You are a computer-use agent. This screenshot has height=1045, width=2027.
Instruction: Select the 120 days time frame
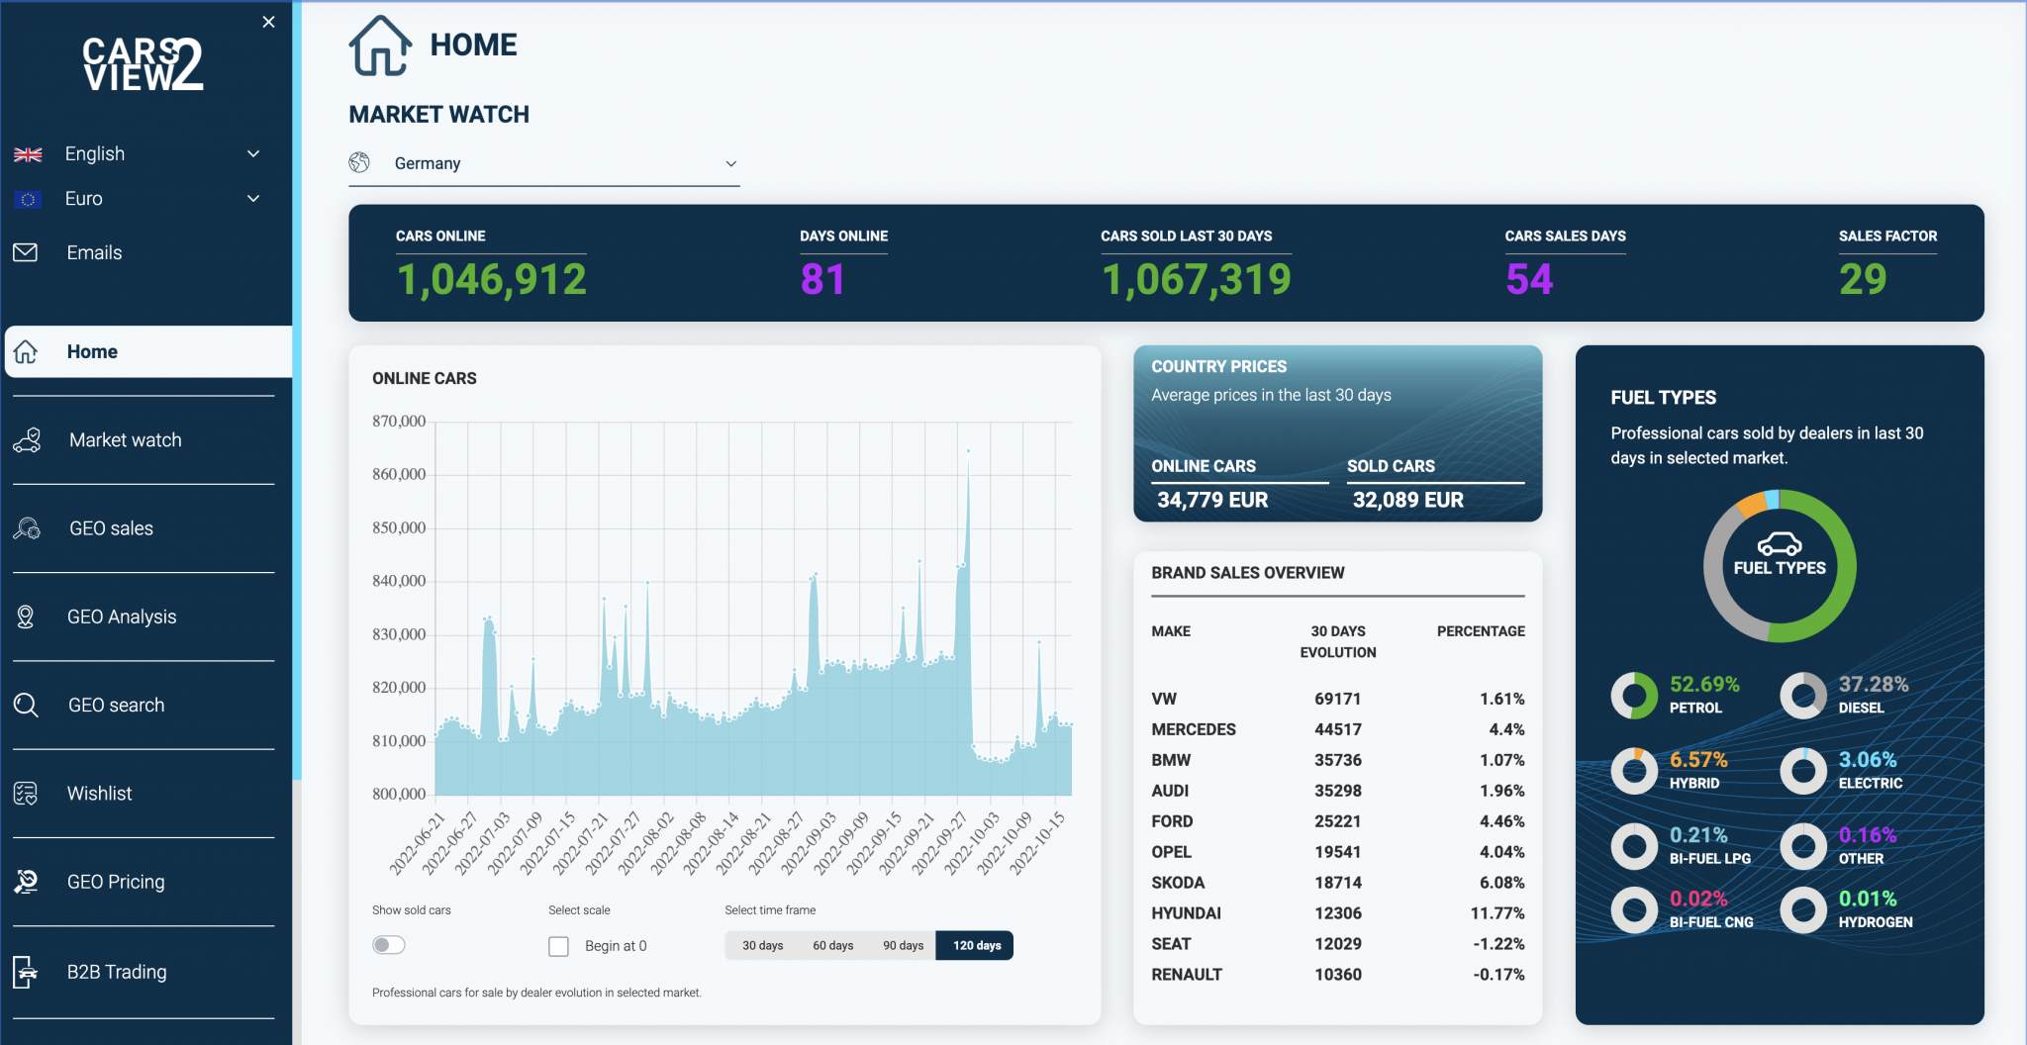pyautogui.click(x=976, y=945)
